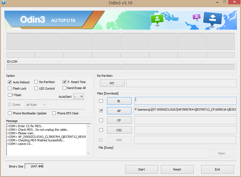The image size is (241, 177).
Task: Click the CSC file path field
Action: click(x=185, y=130)
